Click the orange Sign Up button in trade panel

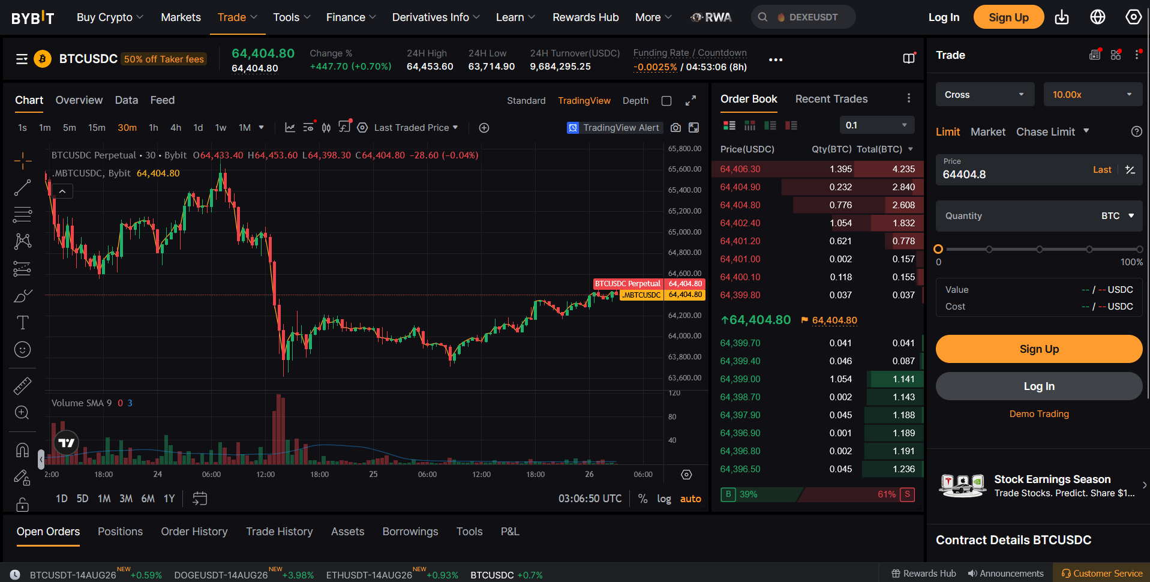tap(1039, 349)
